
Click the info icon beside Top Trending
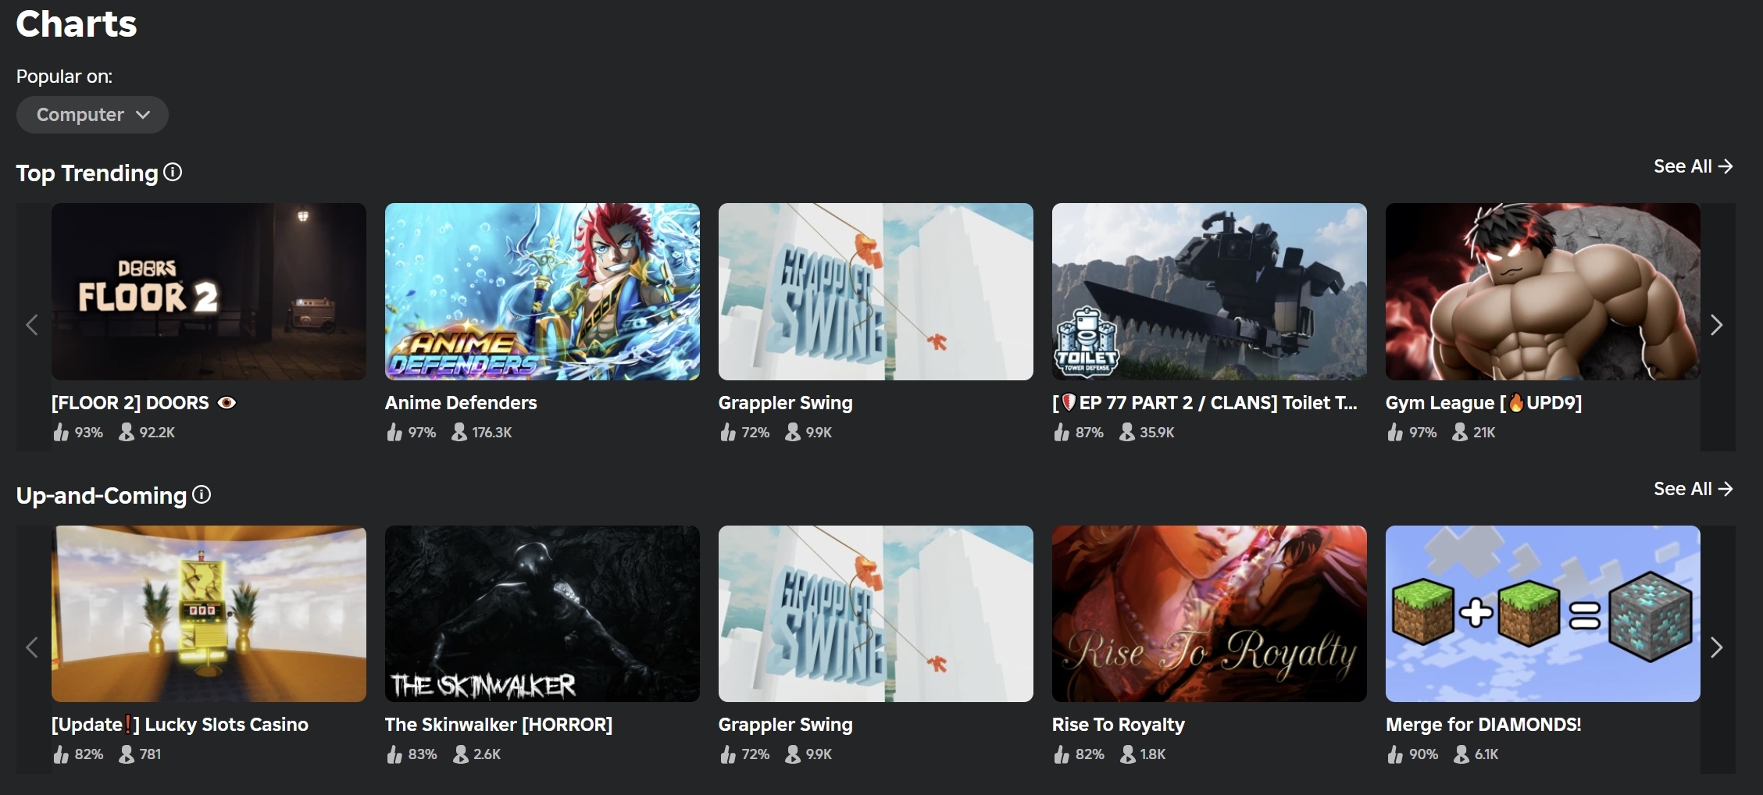pyautogui.click(x=173, y=173)
